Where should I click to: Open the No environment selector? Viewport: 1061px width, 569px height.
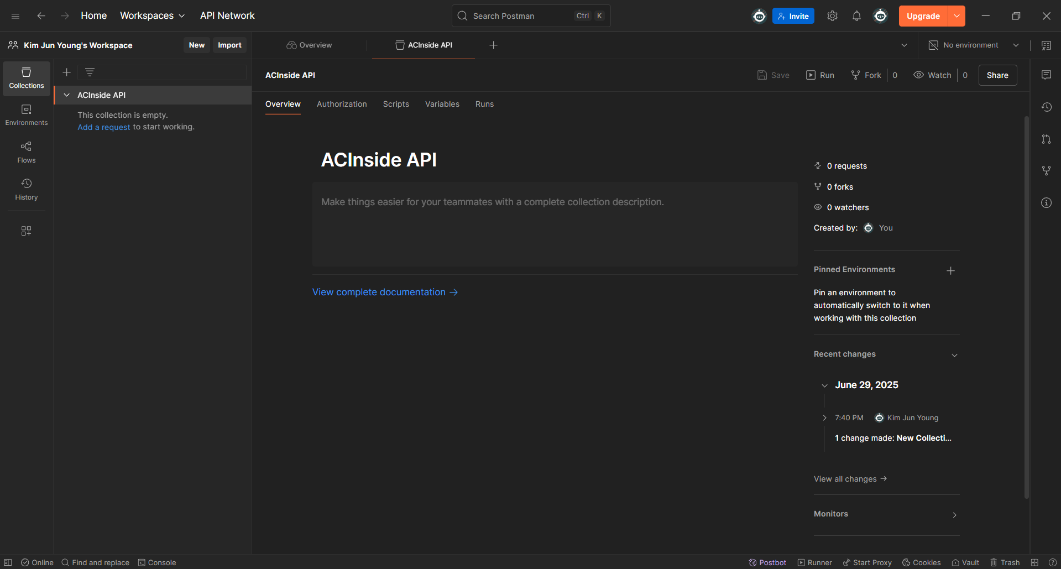[974, 45]
